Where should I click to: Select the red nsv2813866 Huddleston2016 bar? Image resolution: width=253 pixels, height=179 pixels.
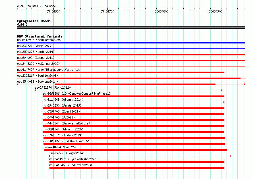click(x=134, y=144)
